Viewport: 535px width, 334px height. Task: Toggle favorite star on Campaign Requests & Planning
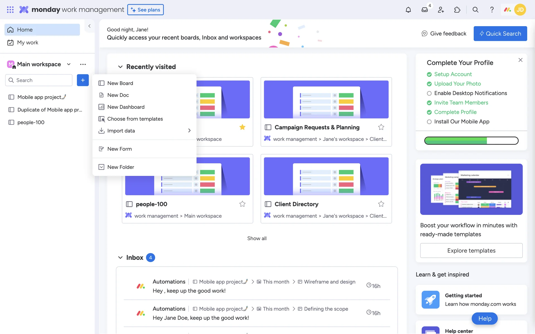pos(381,127)
